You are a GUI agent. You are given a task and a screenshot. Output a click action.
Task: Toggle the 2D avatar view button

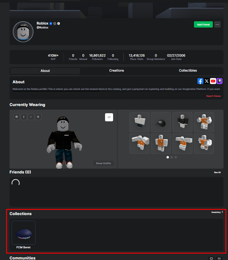point(109,117)
